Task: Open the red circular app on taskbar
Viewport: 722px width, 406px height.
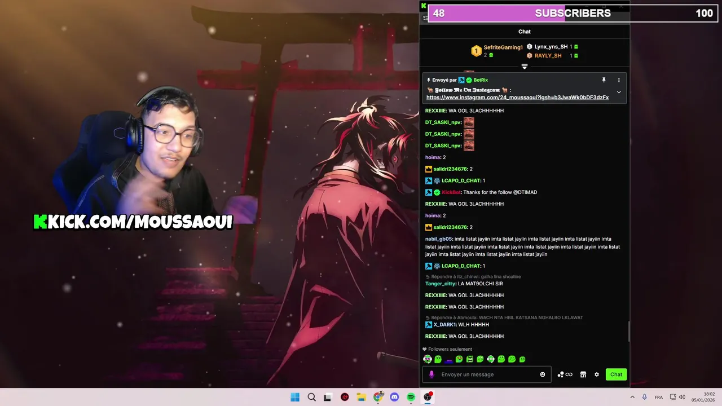Action: point(345,397)
